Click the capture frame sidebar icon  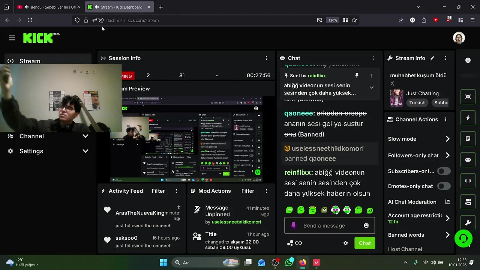pos(468,97)
